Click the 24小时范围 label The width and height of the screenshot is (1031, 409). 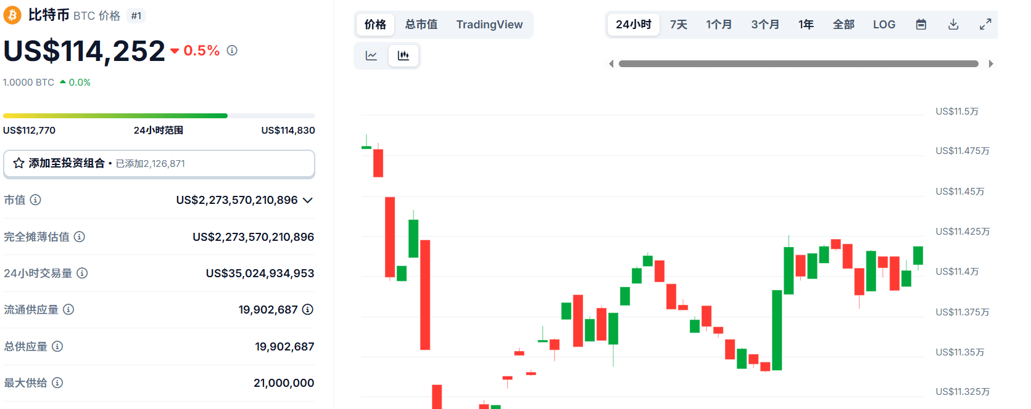159,131
